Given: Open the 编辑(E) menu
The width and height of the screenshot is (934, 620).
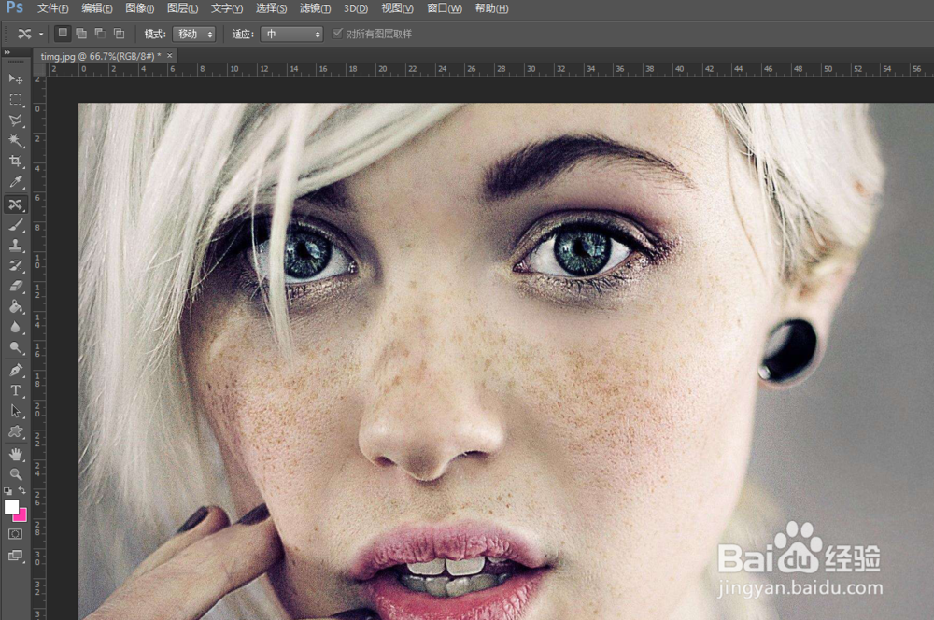Looking at the screenshot, I should [x=96, y=8].
